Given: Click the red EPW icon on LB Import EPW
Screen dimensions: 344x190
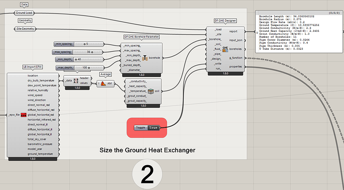Looking at the screenshot, I should coord(23,115).
